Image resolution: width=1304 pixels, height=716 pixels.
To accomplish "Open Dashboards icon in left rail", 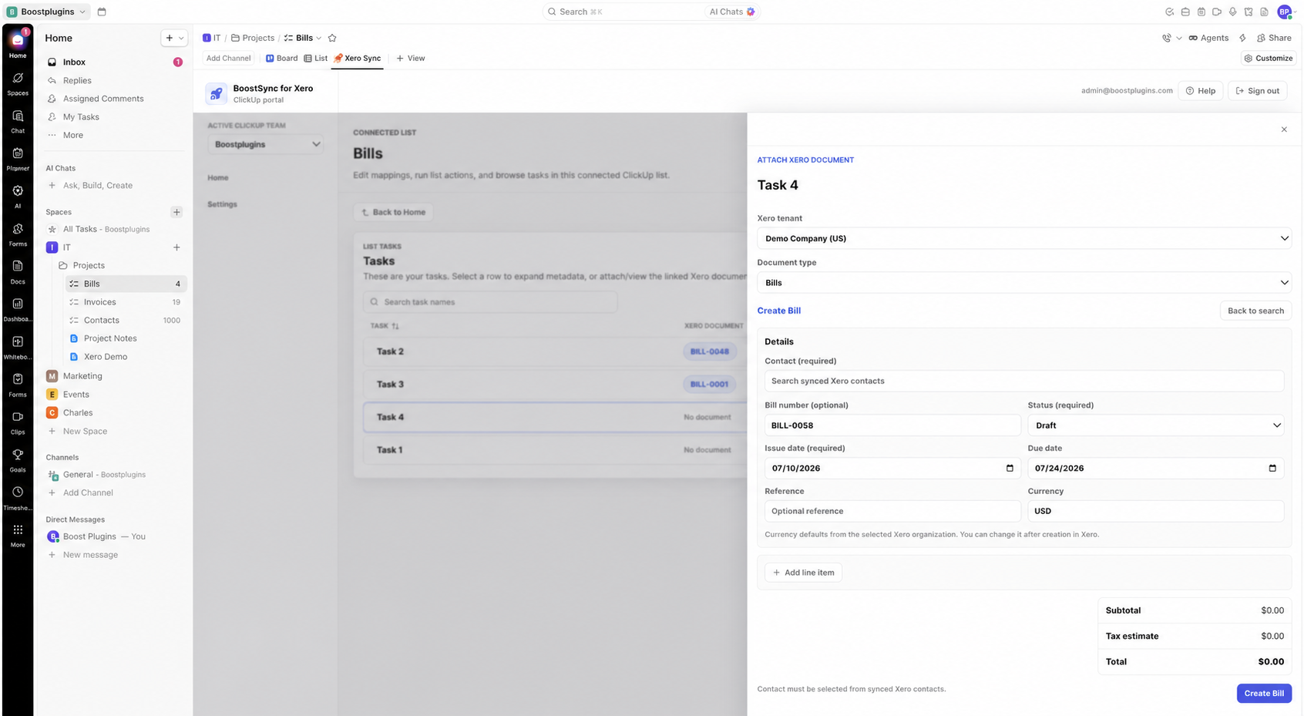I will tap(18, 309).
